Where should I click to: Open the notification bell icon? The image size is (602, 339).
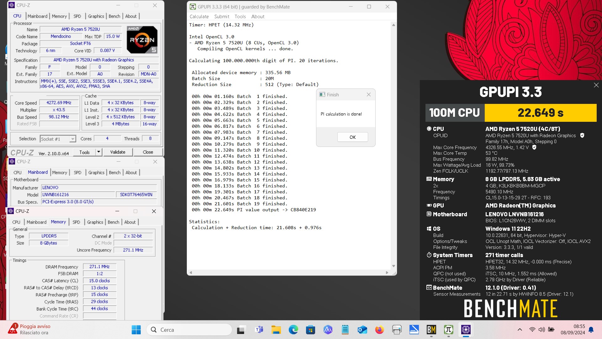(591, 330)
